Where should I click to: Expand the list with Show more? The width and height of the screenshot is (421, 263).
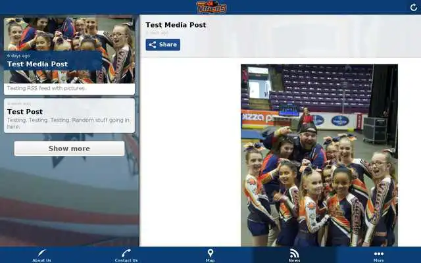click(69, 149)
